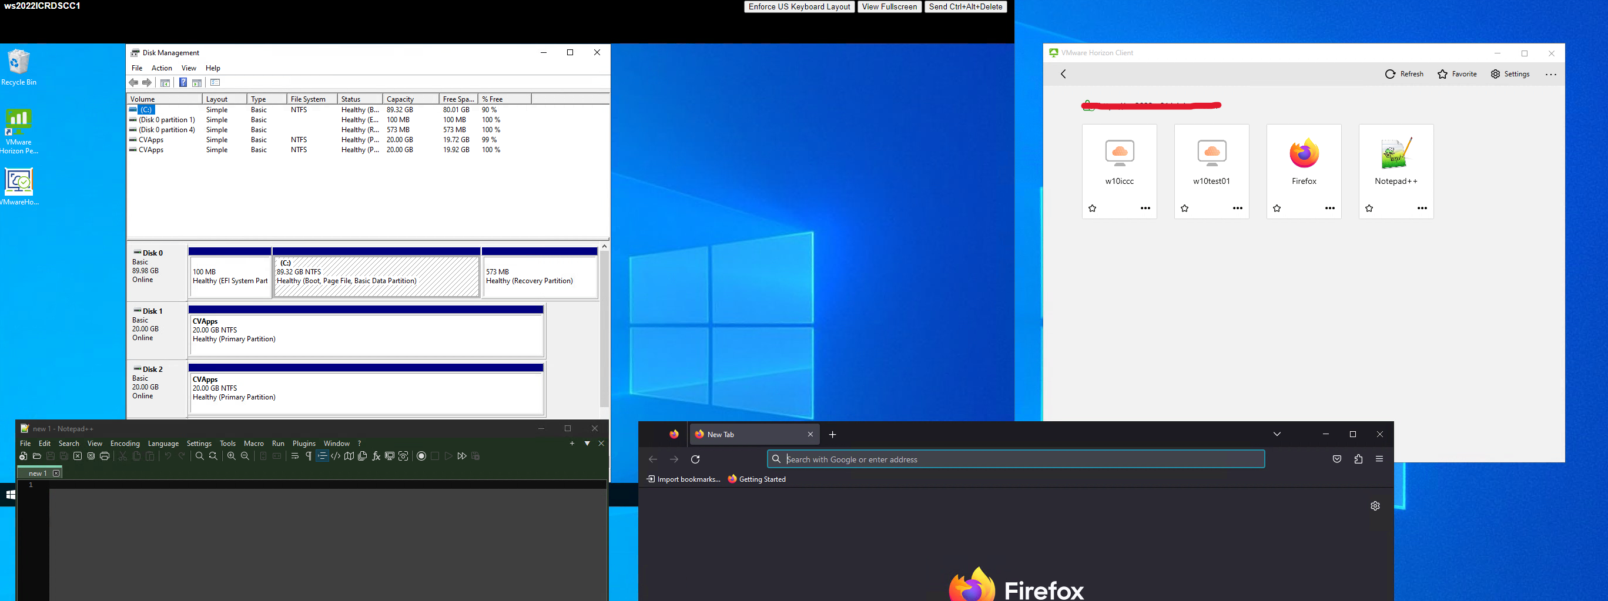The image size is (1608, 601).
Task: Select Disk 1 CVApps partition block
Action: tap(366, 331)
